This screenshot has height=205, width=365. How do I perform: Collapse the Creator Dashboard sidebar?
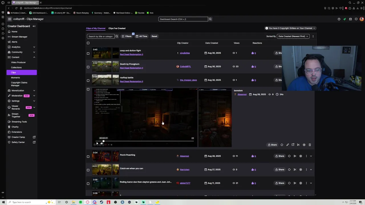point(34,26)
